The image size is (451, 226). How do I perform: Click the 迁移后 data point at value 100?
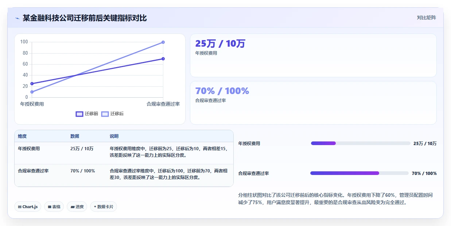tap(163, 42)
